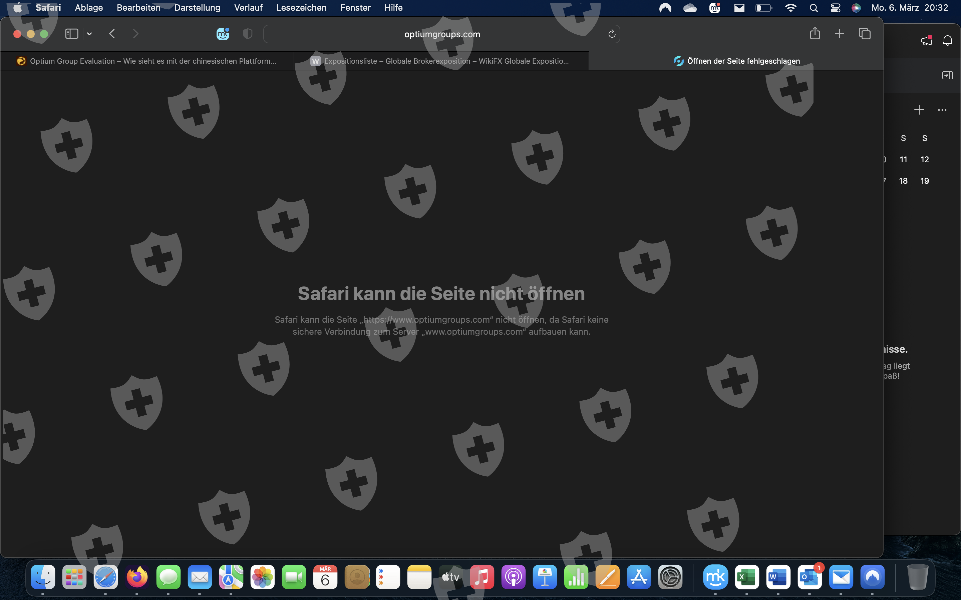Open the Share sheet icon
Viewport: 961px width, 600px height.
[815, 34]
